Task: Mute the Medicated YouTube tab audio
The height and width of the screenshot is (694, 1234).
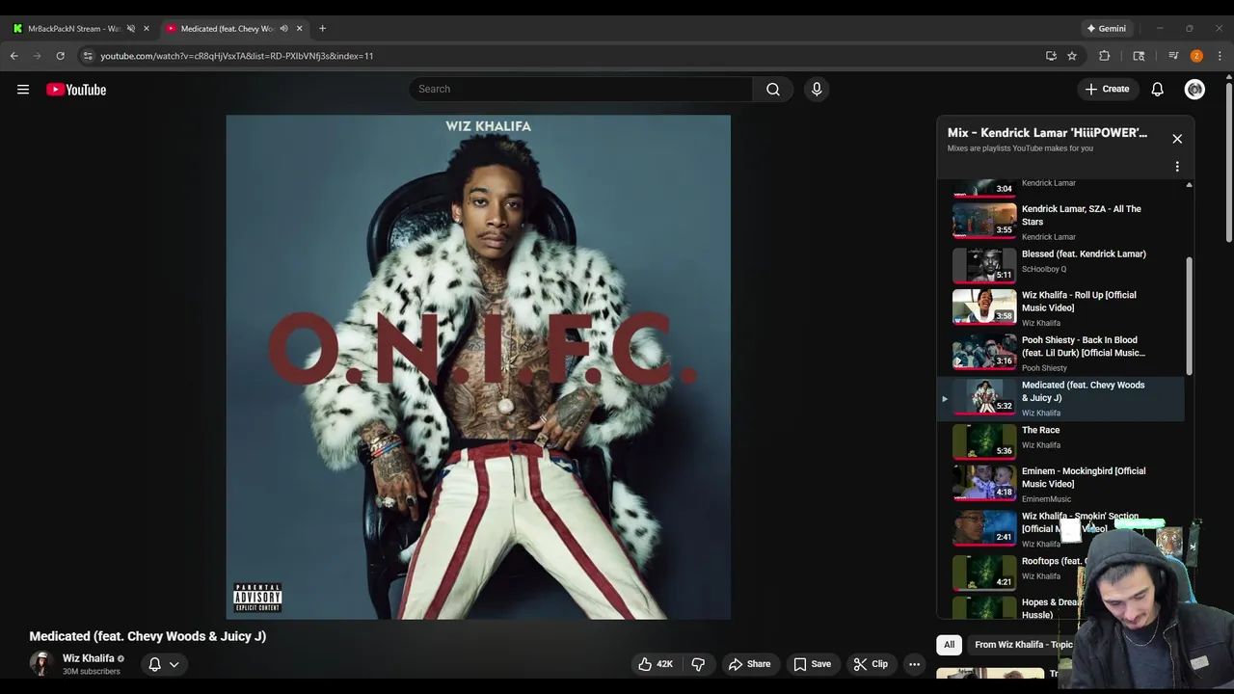Action: [x=283, y=28]
